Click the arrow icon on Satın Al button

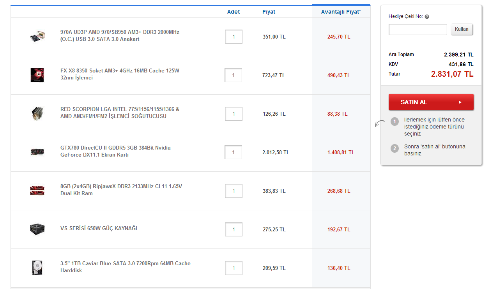pos(460,102)
